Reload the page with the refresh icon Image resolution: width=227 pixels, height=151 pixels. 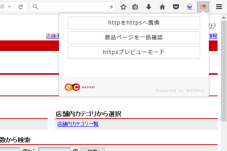click(20, 7)
